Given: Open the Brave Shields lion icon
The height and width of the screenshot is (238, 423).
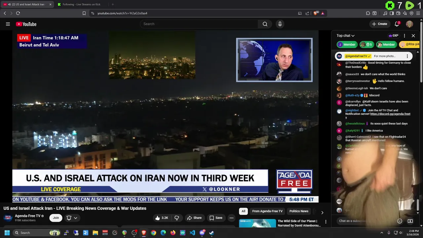Looking at the screenshot, I should (x=316, y=13).
